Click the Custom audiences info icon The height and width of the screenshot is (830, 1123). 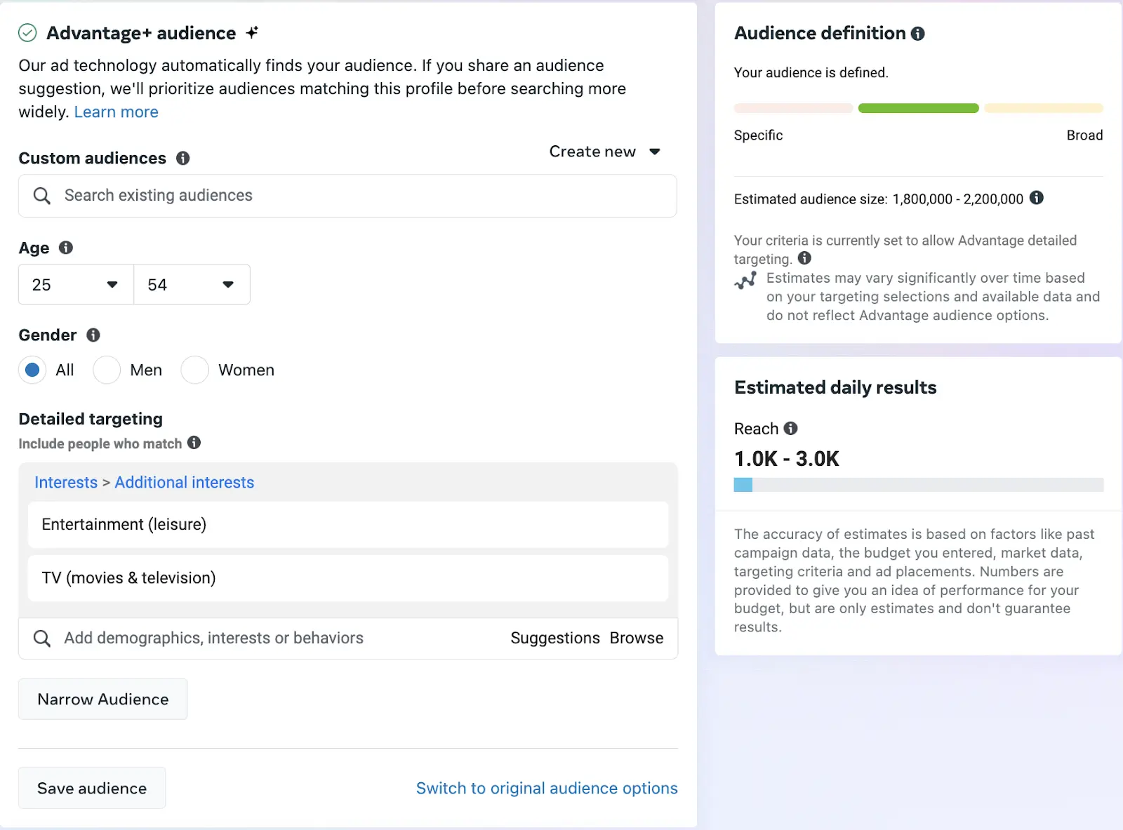tap(183, 159)
